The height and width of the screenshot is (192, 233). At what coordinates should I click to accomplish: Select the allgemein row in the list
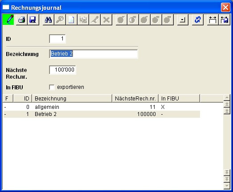tap(102, 107)
